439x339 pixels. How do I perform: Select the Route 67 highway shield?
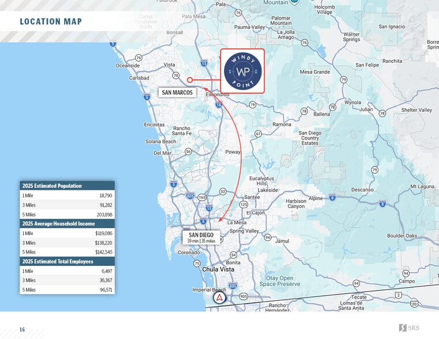pos(258,134)
